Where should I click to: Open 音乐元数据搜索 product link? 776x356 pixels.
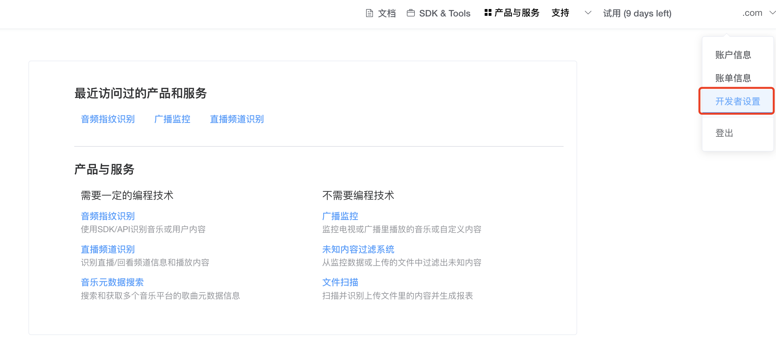pos(112,282)
